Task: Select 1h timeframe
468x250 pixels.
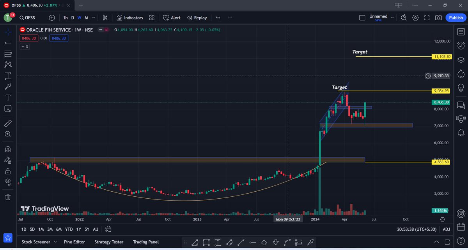Action: [65, 17]
